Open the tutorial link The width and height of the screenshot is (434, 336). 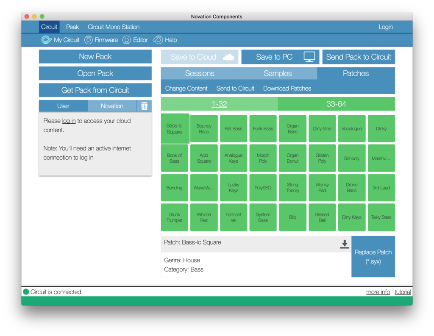tap(403, 292)
